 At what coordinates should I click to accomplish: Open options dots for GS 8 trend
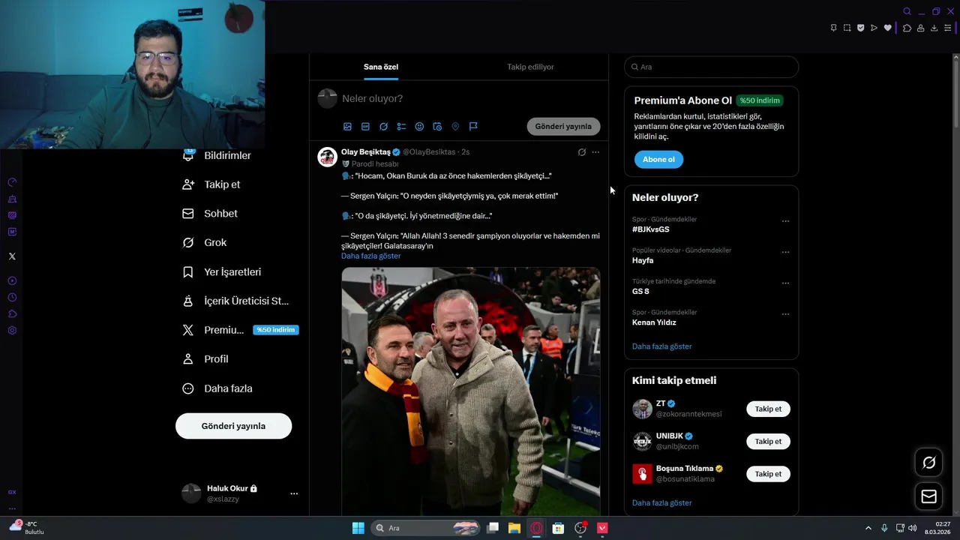pyautogui.click(x=785, y=283)
